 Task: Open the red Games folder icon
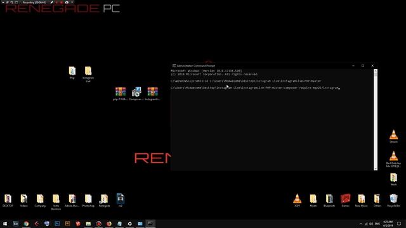pyautogui.click(x=345, y=201)
